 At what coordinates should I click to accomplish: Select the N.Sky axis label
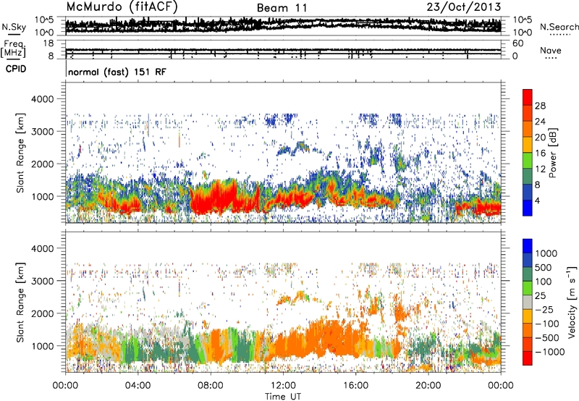tap(14, 28)
